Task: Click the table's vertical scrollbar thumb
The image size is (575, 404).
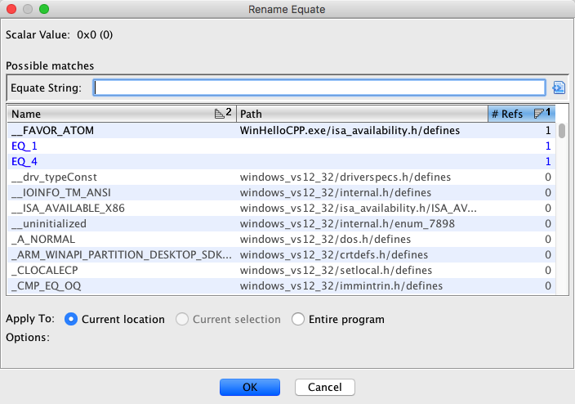Action: tap(562, 132)
